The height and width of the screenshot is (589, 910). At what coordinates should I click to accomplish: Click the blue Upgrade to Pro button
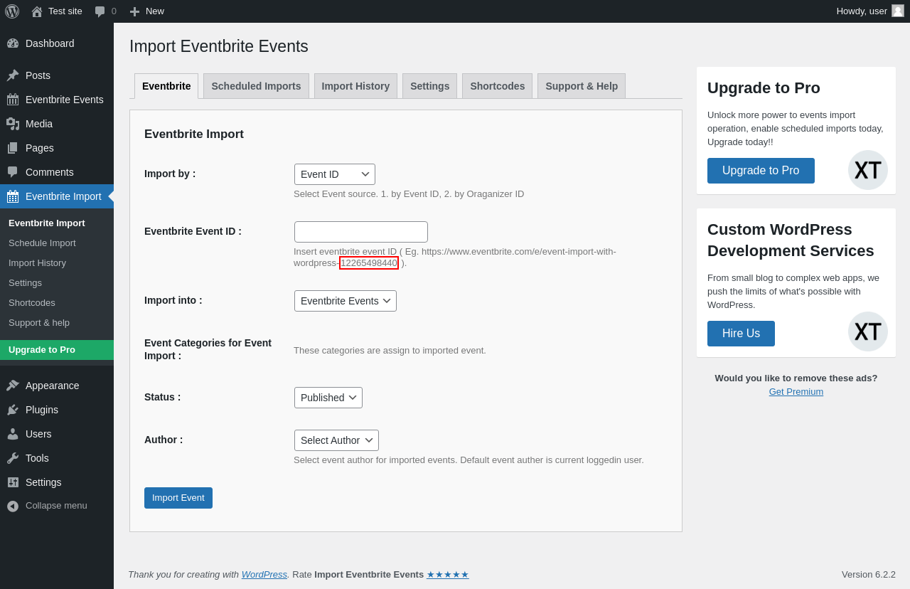pyautogui.click(x=761, y=171)
